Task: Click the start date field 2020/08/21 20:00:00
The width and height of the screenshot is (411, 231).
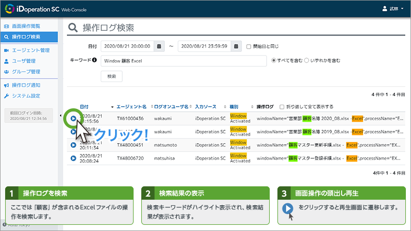Action: coord(127,46)
